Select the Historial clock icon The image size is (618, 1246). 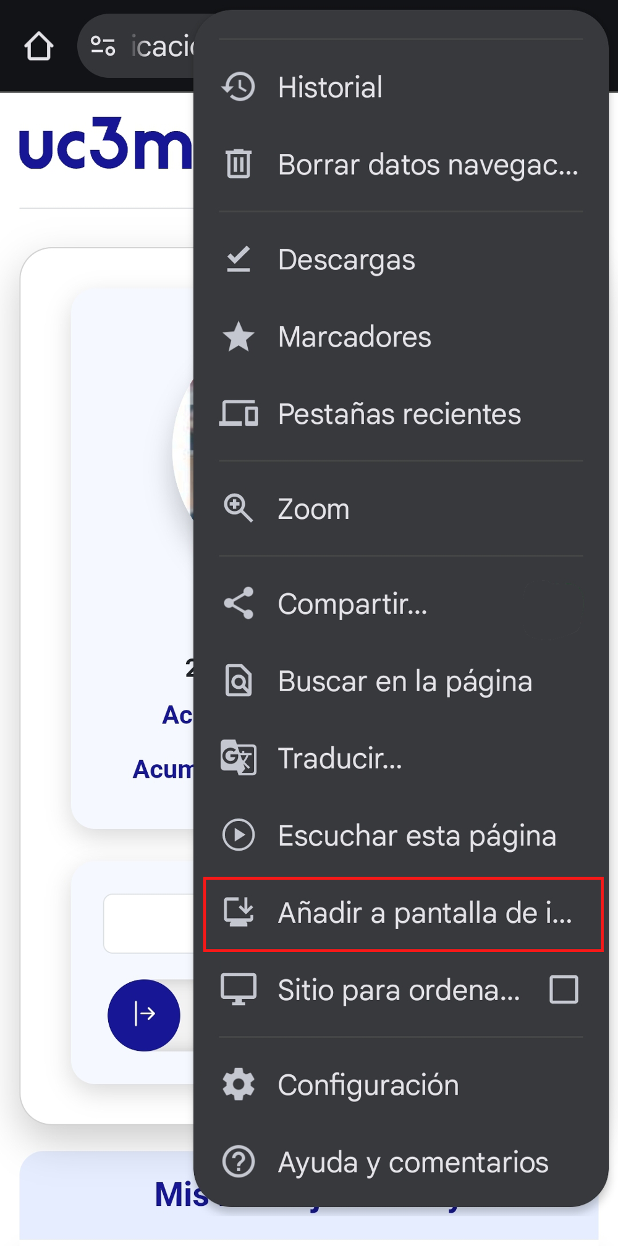[239, 87]
